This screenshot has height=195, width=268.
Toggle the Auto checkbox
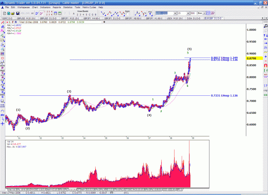[127, 14]
